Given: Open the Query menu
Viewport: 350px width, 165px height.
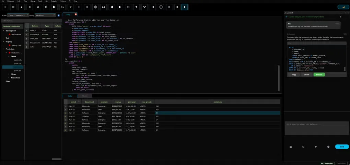Looking at the screenshot, I should pyautogui.click(x=33, y=1).
